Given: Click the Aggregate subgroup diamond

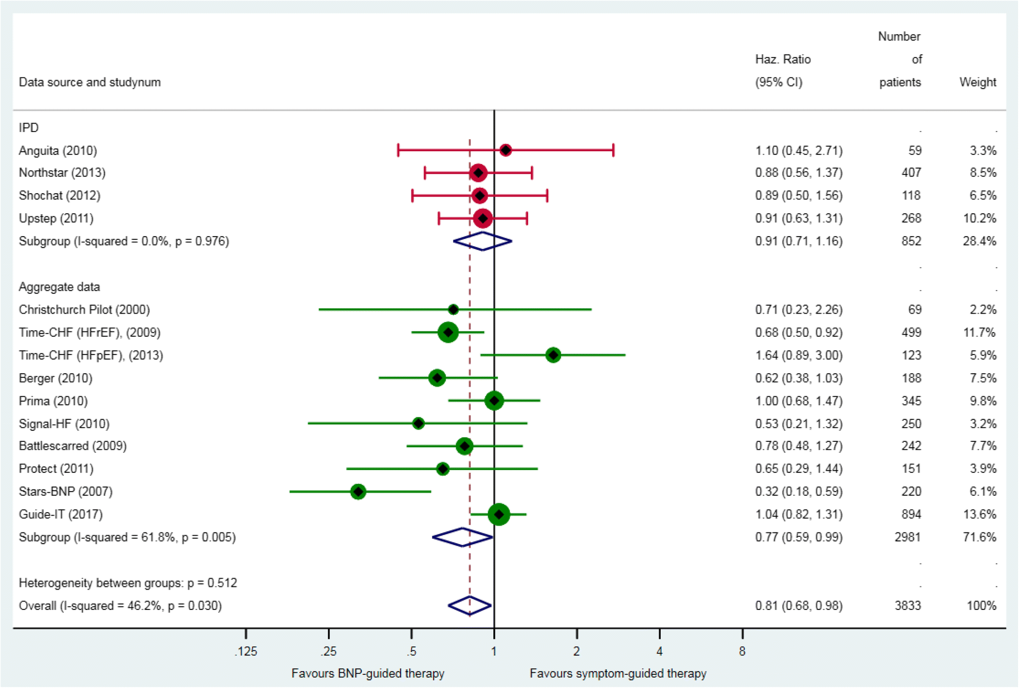Looking at the screenshot, I should tap(463, 537).
